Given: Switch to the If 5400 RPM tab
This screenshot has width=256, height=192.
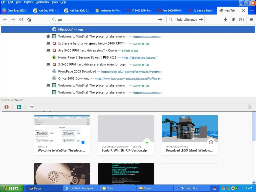Looking at the screenshot, I should 139,10.
